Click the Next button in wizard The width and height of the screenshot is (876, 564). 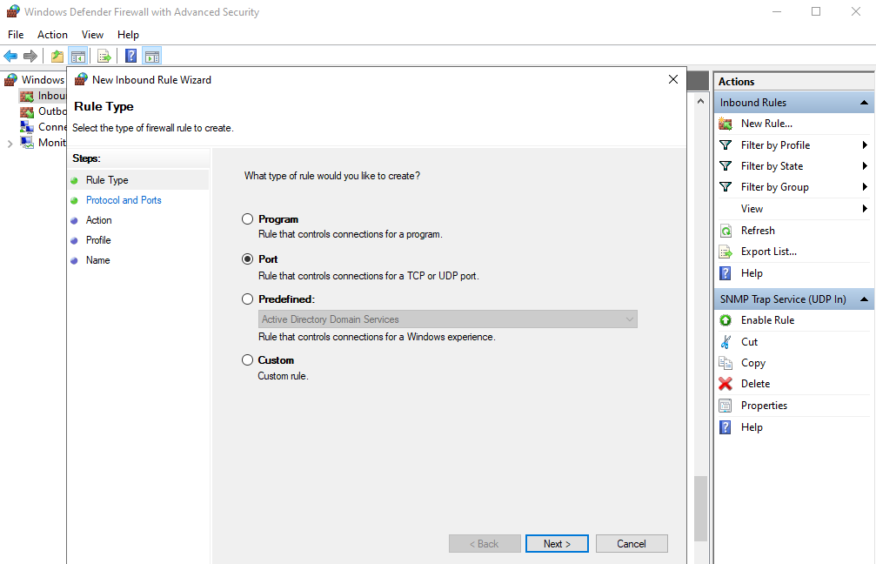[557, 544]
